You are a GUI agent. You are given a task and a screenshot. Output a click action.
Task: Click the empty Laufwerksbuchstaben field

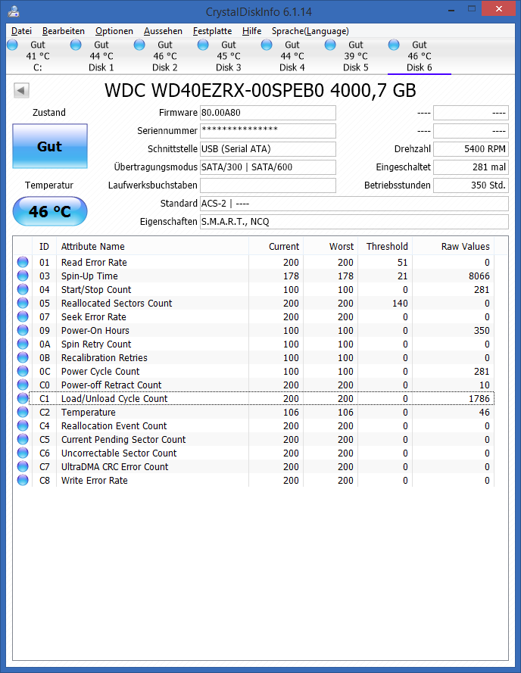[x=268, y=185]
